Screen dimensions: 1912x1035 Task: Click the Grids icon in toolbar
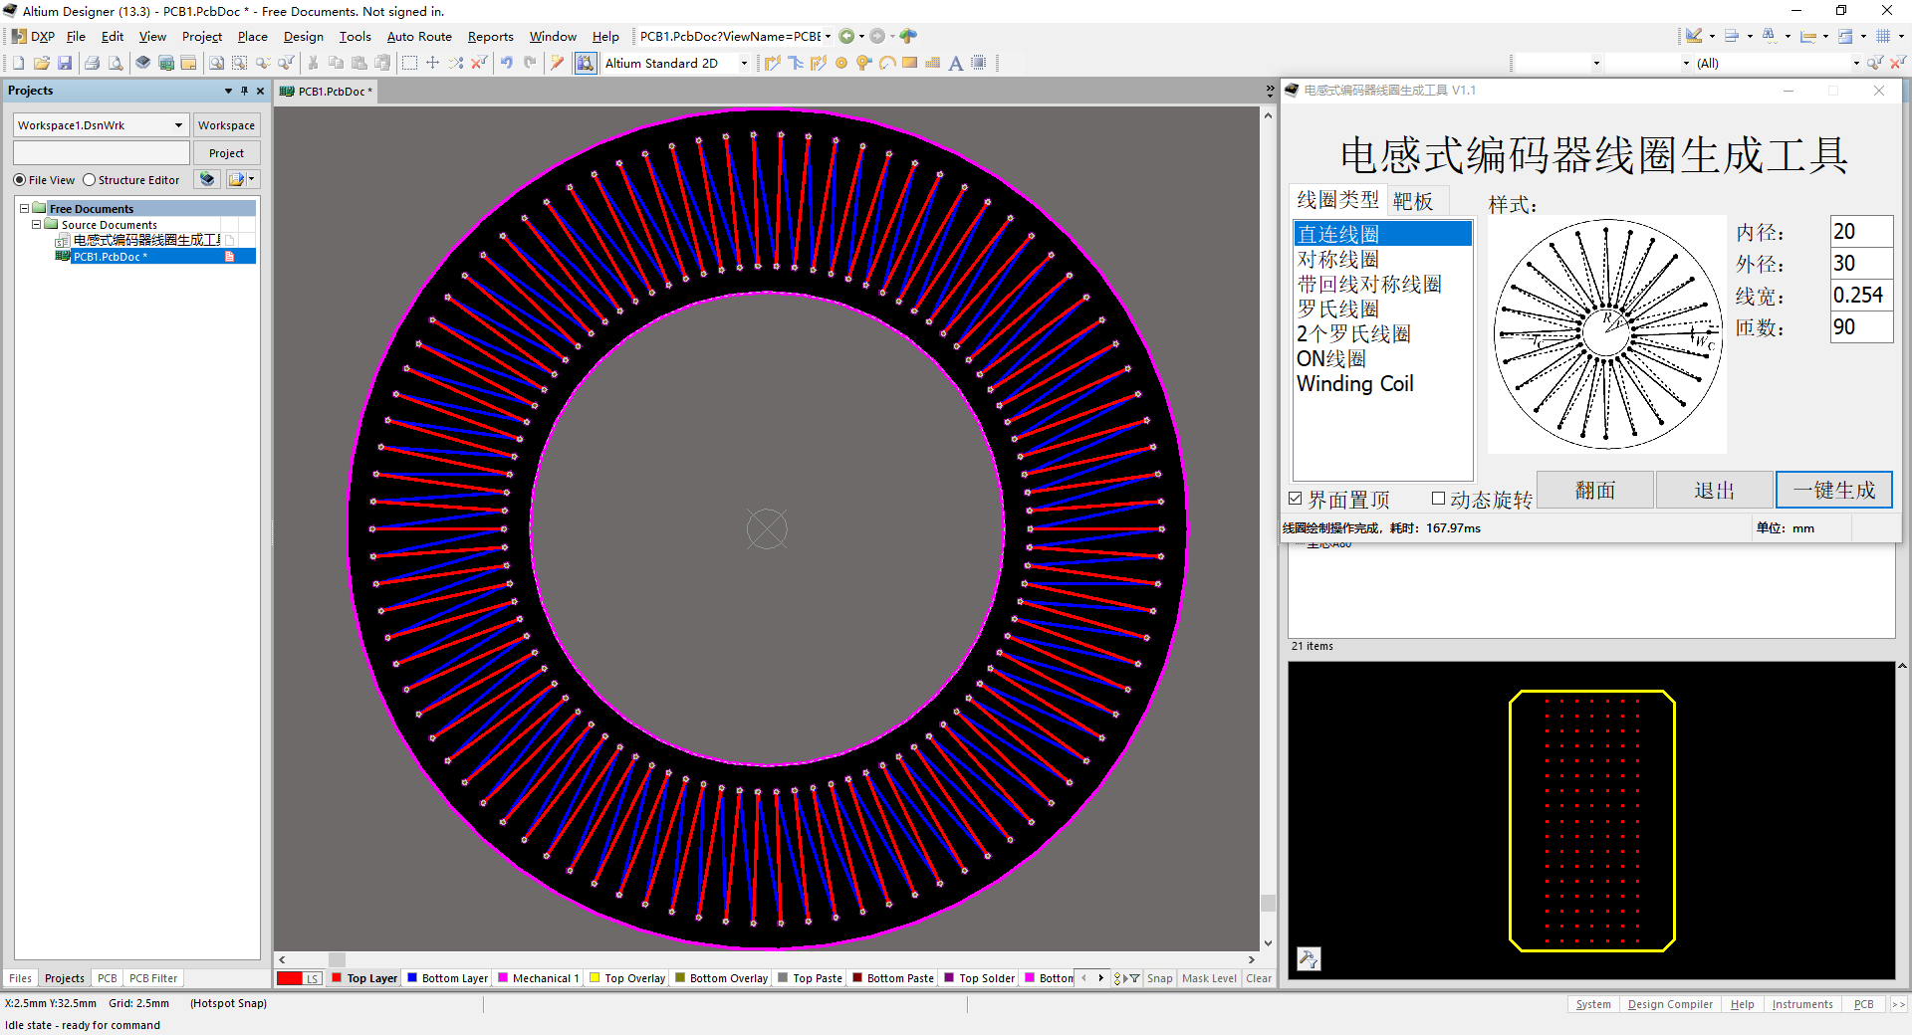1883,36
